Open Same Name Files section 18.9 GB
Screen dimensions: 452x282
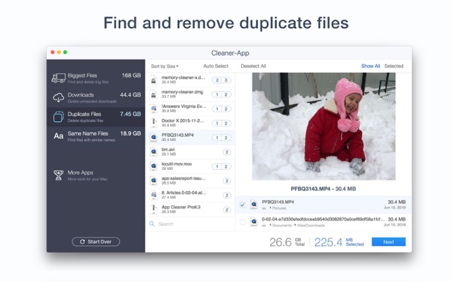click(x=96, y=136)
